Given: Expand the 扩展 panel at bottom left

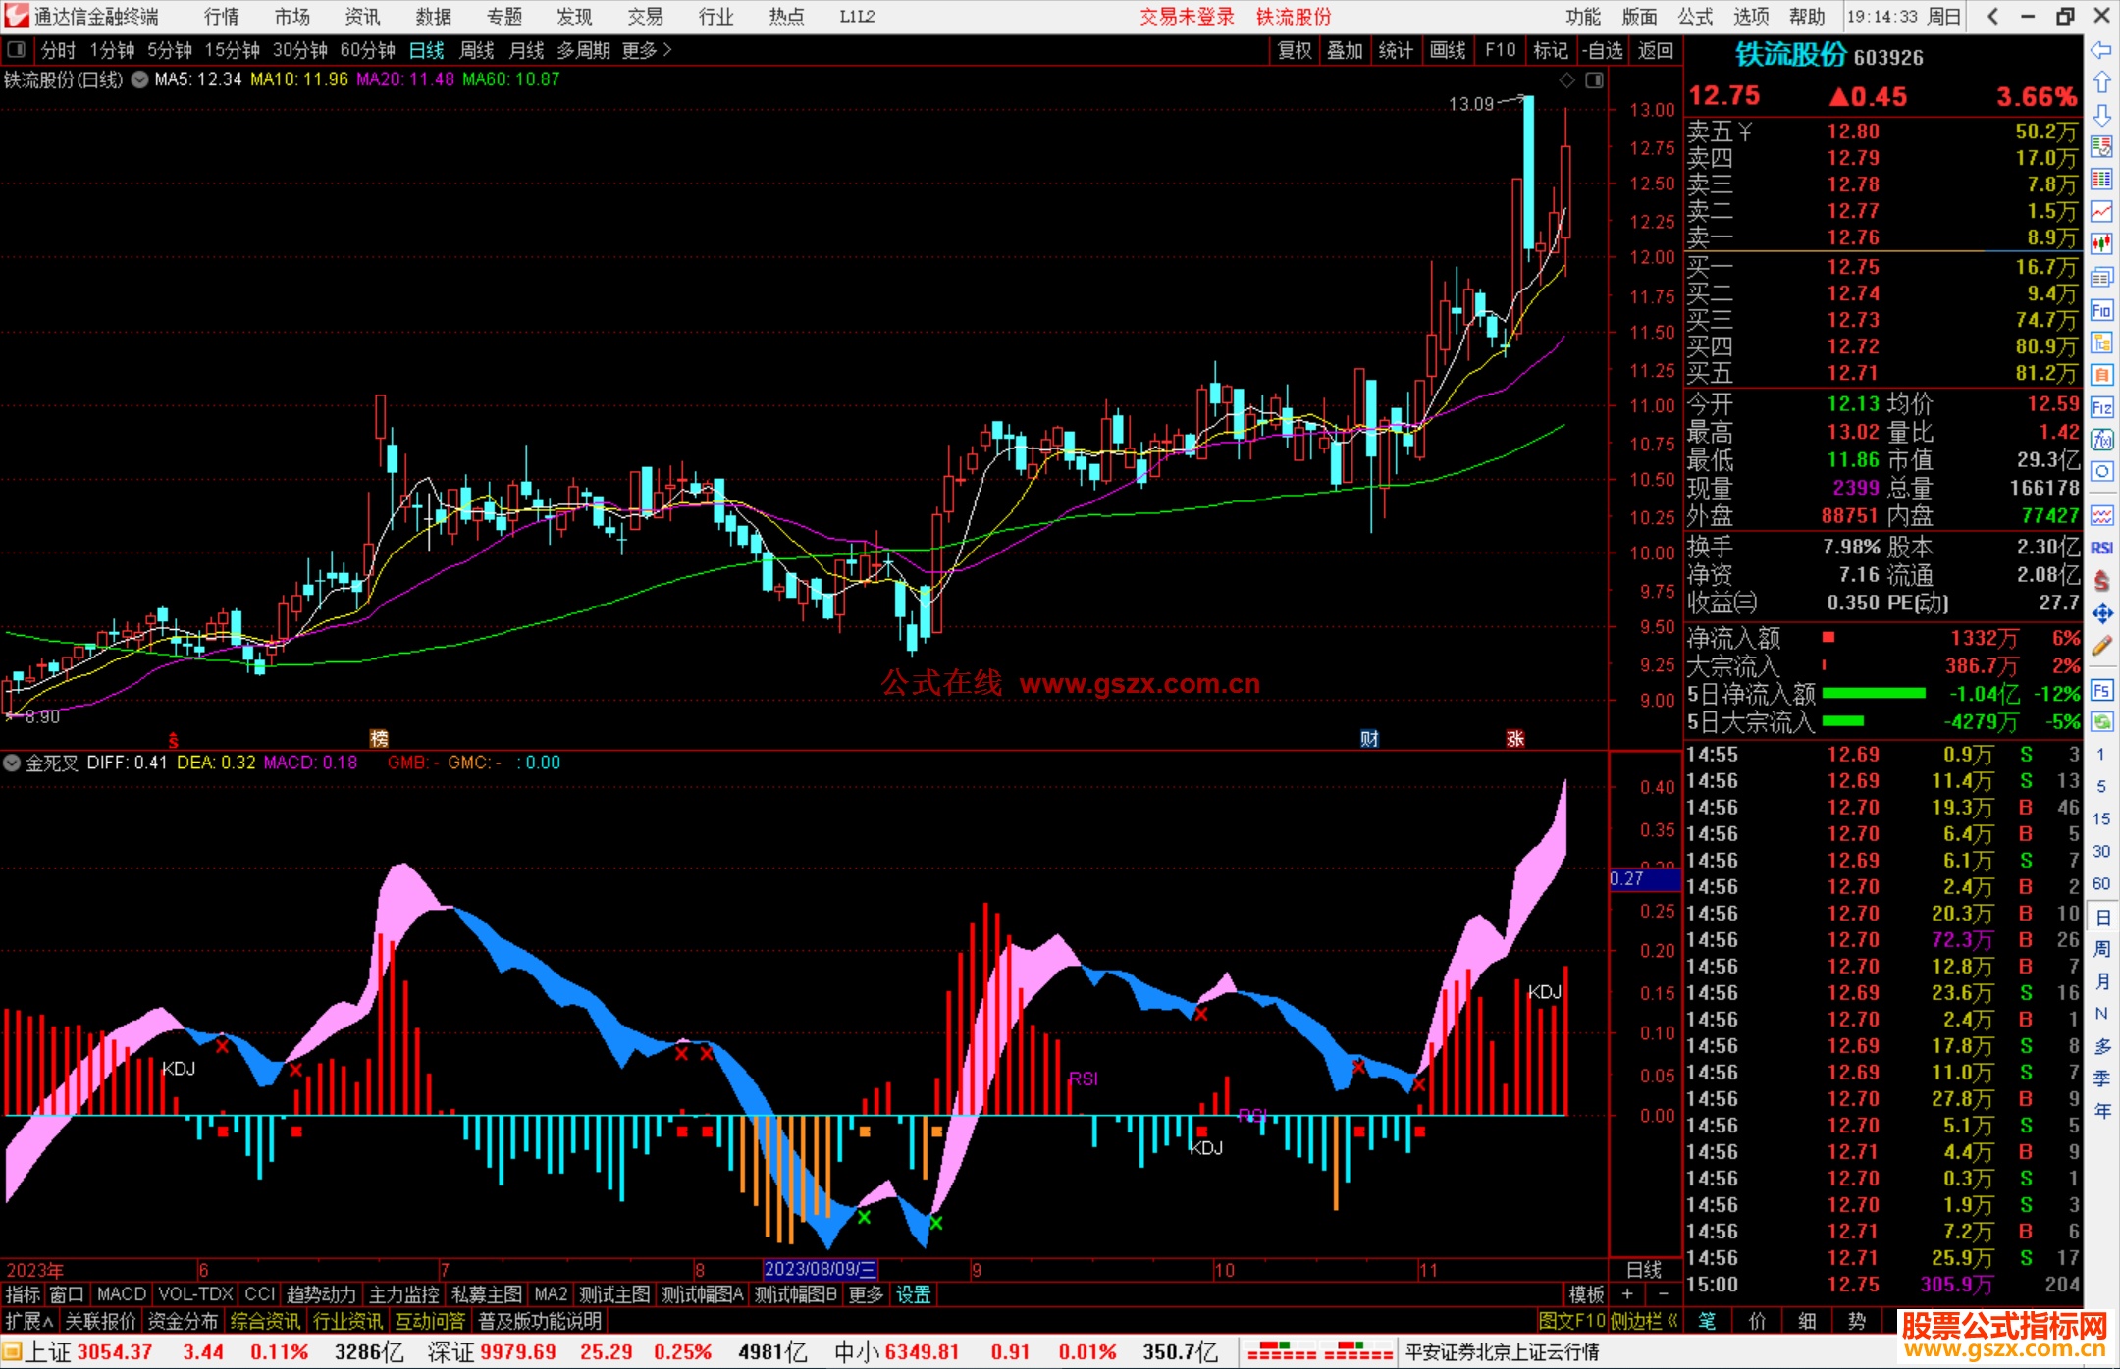Looking at the screenshot, I should [x=28, y=1321].
